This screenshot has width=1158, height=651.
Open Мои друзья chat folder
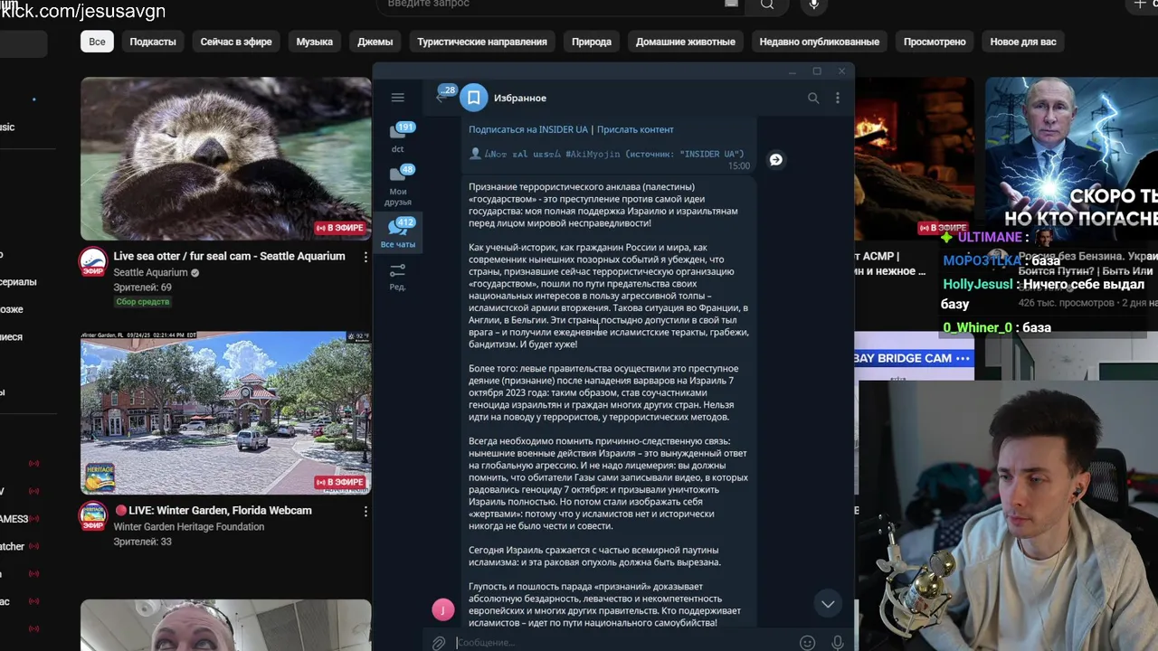(x=398, y=185)
